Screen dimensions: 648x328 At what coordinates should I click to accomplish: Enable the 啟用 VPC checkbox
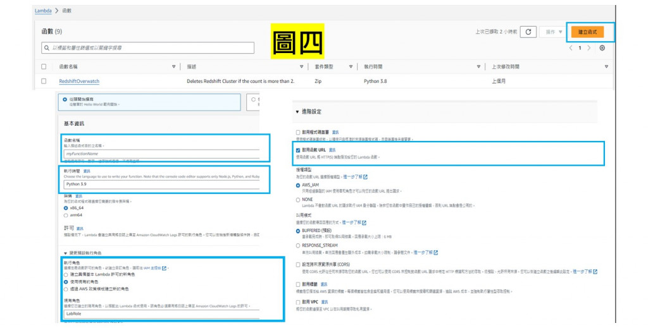298,302
